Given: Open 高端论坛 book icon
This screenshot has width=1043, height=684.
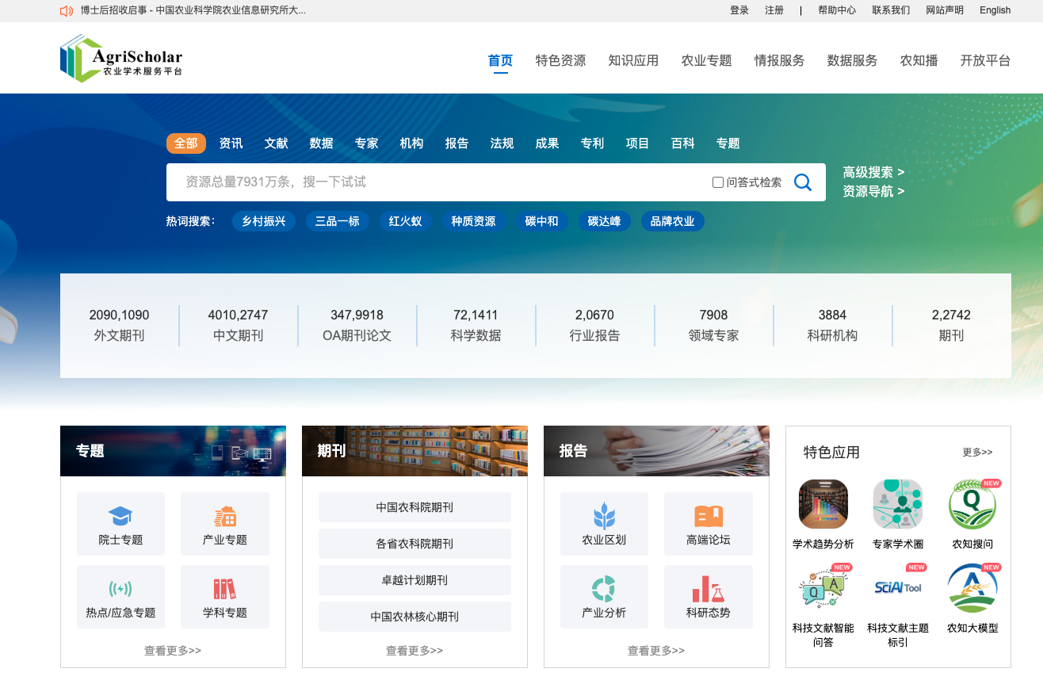Looking at the screenshot, I should coord(709,517).
